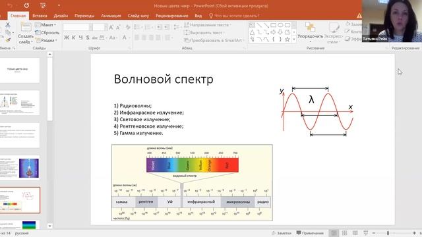Clear all formatting eraser icon
The height and width of the screenshot is (237, 422).
click(128, 27)
